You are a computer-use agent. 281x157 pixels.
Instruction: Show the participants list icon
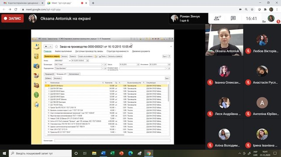pos(217,18)
